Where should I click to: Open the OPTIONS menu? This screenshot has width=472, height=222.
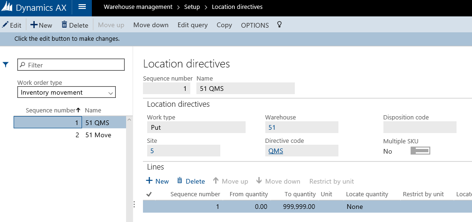tap(255, 25)
